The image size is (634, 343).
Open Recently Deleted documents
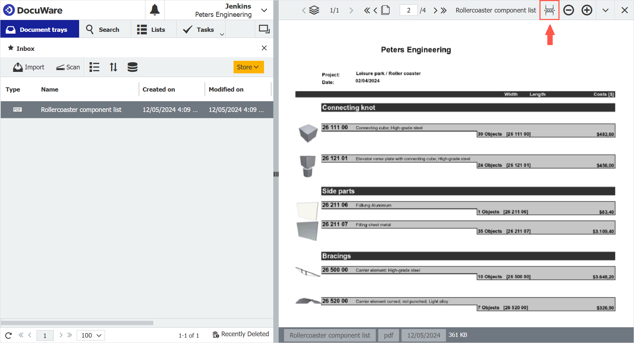click(x=240, y=334)
